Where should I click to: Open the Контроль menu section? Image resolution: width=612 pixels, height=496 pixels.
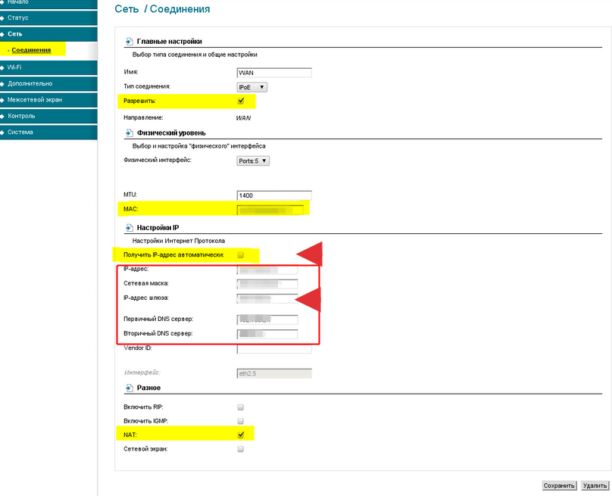tap(21, 116)
